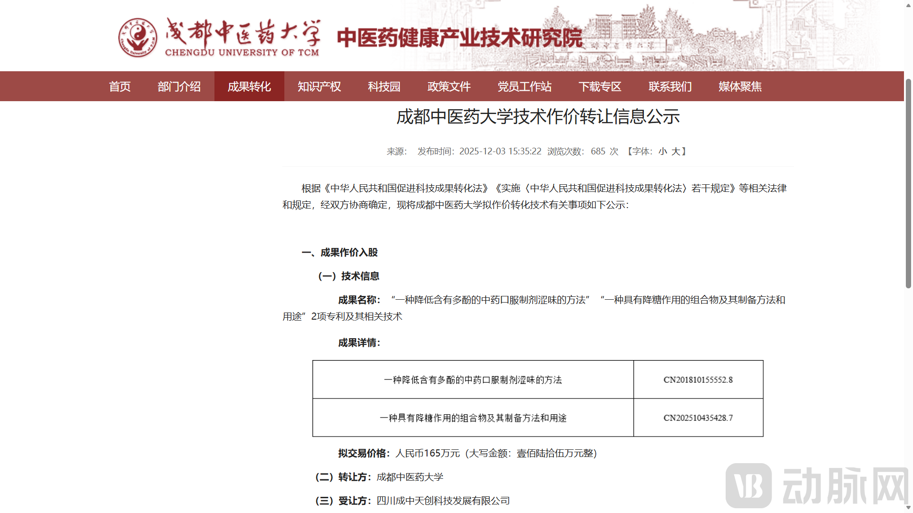Set font size to small with 小
The height and width of the screenshot is (513, 913).
click(x=663, y=152)
